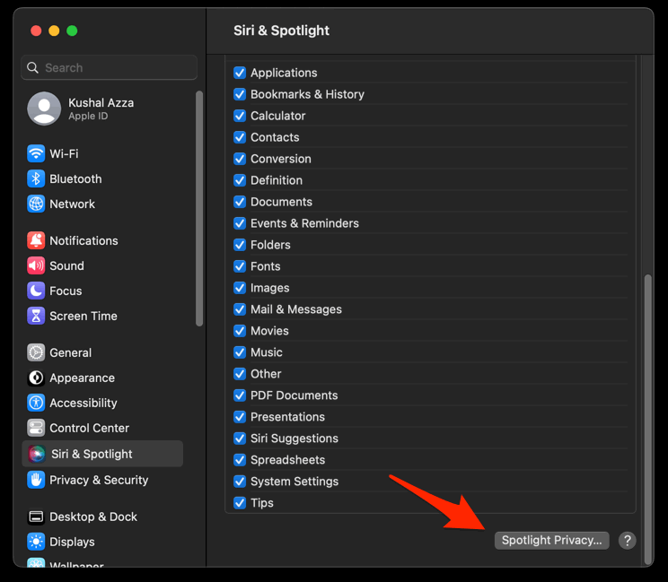The width and height of the screenshot is (668, 582).
Task: Click the search magnifier icon
Action: tap(32, 67)
